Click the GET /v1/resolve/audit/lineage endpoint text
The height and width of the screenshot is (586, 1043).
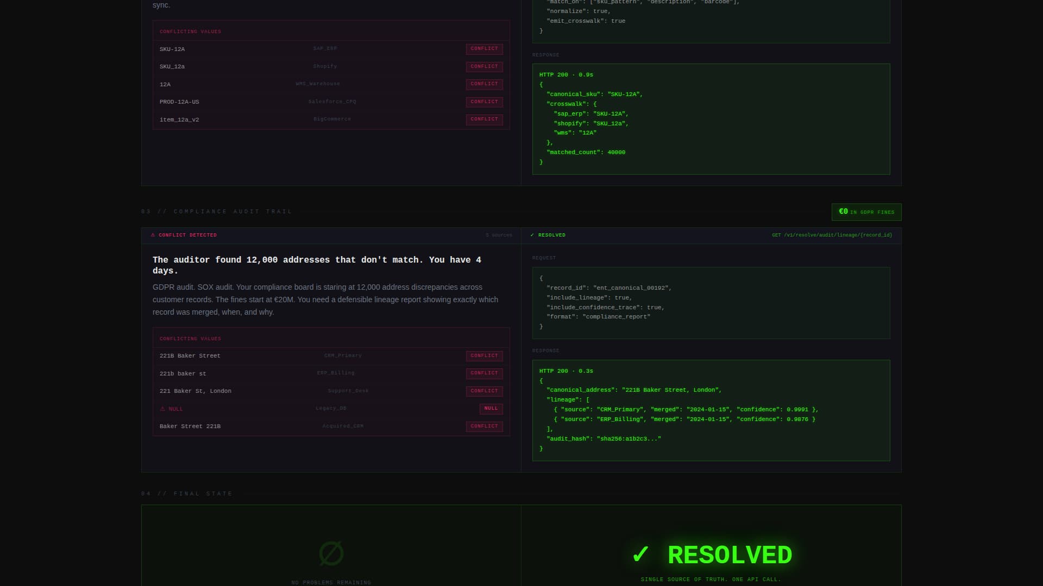click(x=832, y=235)
